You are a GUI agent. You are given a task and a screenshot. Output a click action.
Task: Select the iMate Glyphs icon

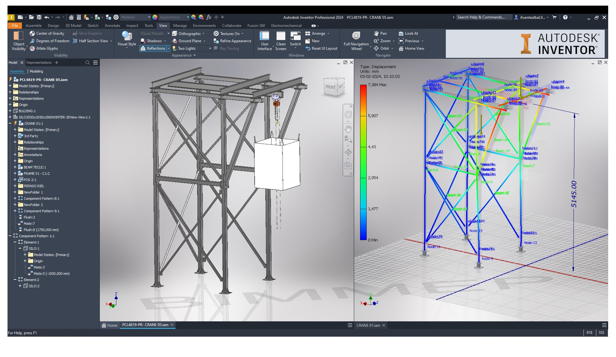[33, 48]
